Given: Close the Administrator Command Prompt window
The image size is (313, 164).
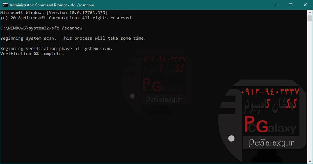Looking at the screenshot, I should [x=305, y=5].
